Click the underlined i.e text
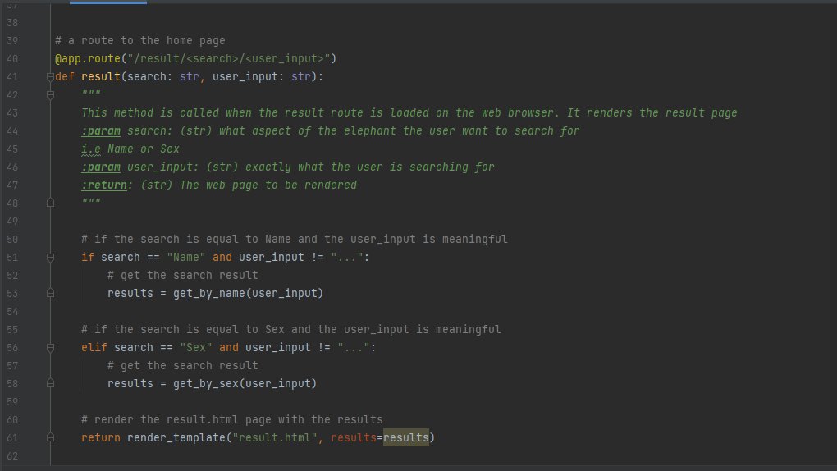Viewport: 837px width, 471px height. 91,149
